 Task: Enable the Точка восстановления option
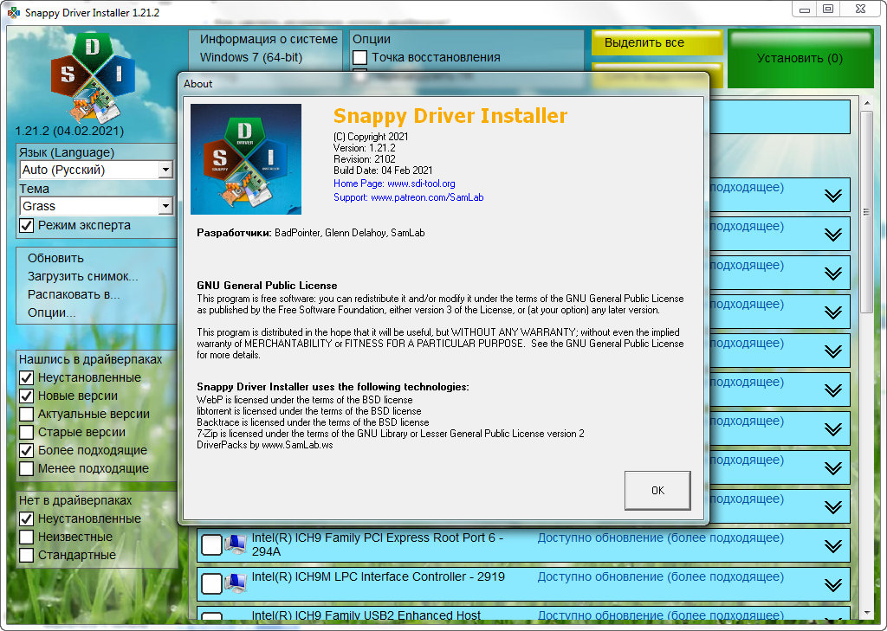point(360,58)
